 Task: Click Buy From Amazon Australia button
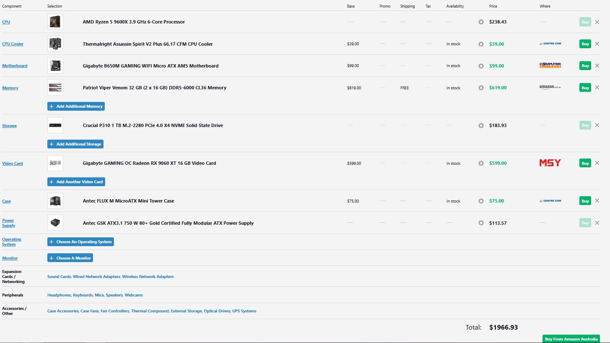tap(571, 339)
